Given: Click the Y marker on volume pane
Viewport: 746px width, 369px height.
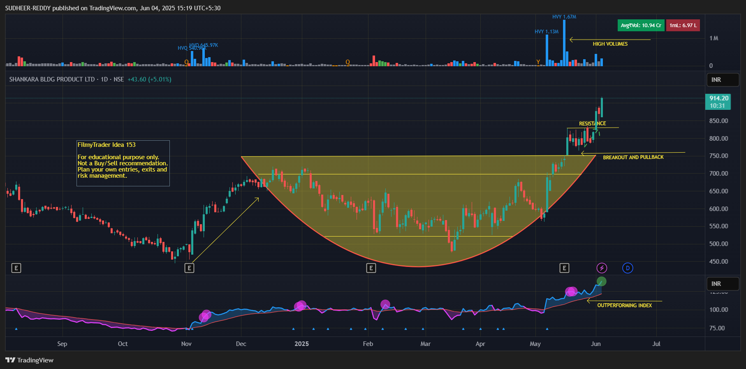Looking at the screenshot, I should [538, 62].
